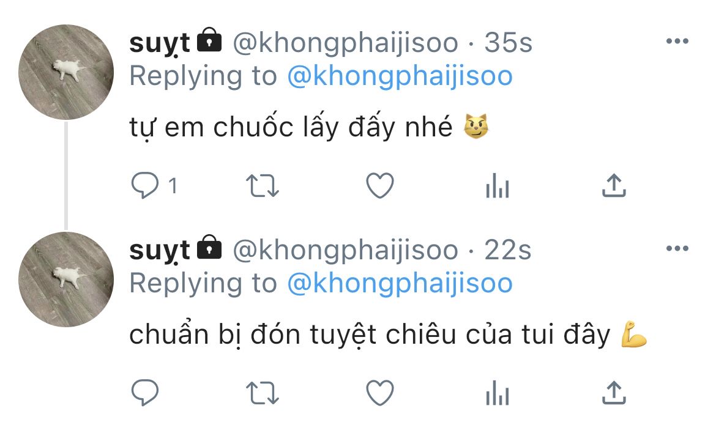Open suỵt's profile picture on second tweet
The height and width of the screenshot is (422, 716).
[66, 279]
